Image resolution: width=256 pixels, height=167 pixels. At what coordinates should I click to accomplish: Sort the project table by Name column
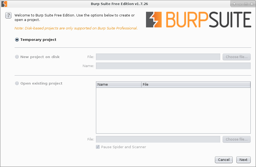tap(119, 85)
